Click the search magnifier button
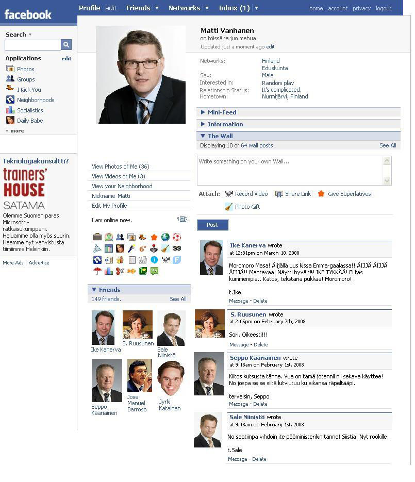Viewport: 415px width, 482px height. pos(66,44)
